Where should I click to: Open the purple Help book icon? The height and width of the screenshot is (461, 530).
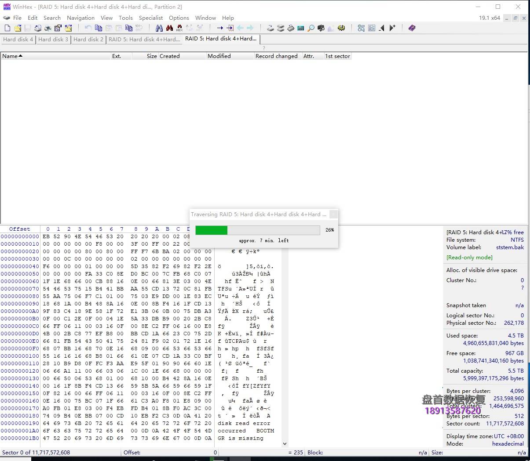[x=412, y=28]
